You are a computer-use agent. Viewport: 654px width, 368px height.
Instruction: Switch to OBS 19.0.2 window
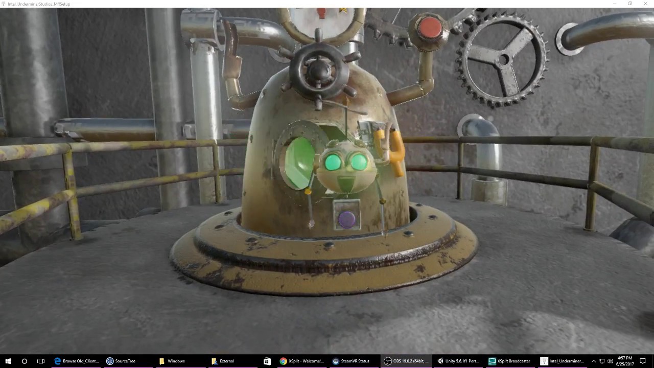[406, 361]
